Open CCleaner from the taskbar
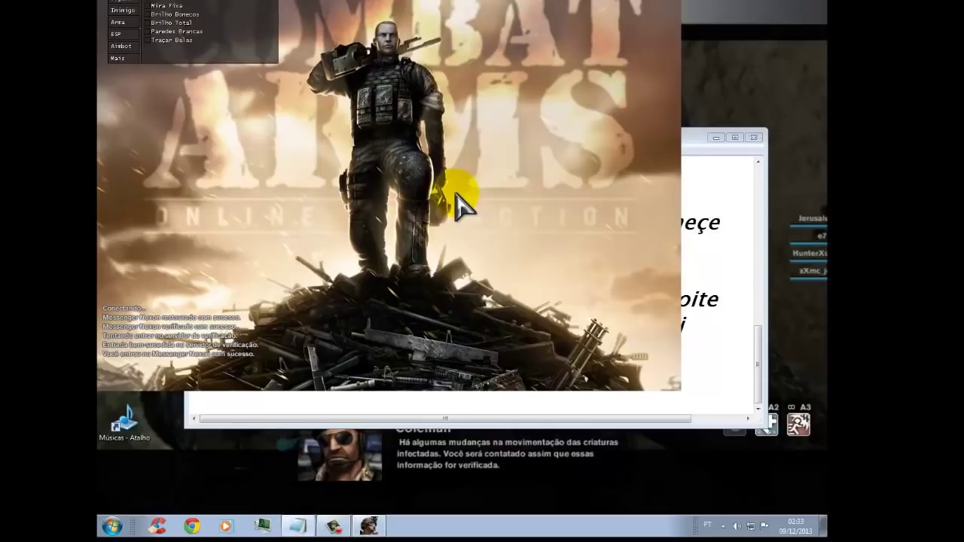 (x=157, y=525)
